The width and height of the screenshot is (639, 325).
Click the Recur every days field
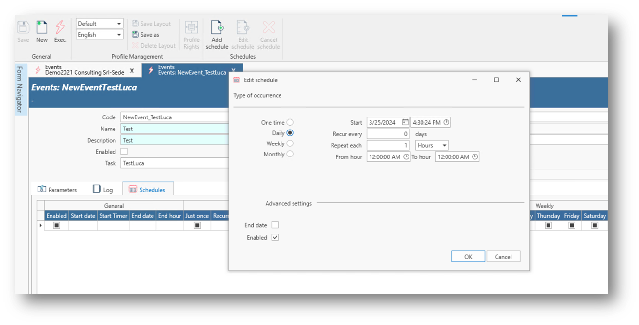click(388, 134)
